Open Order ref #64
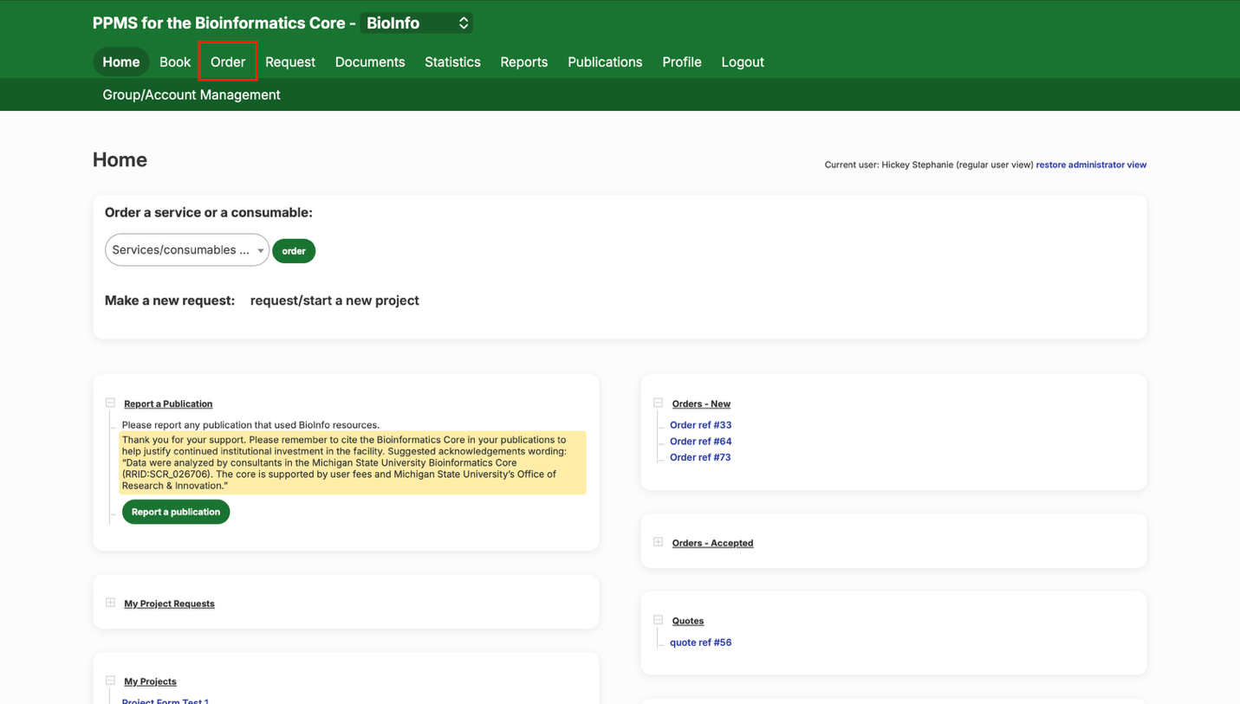1240x704 pixels. click(700, 442)
